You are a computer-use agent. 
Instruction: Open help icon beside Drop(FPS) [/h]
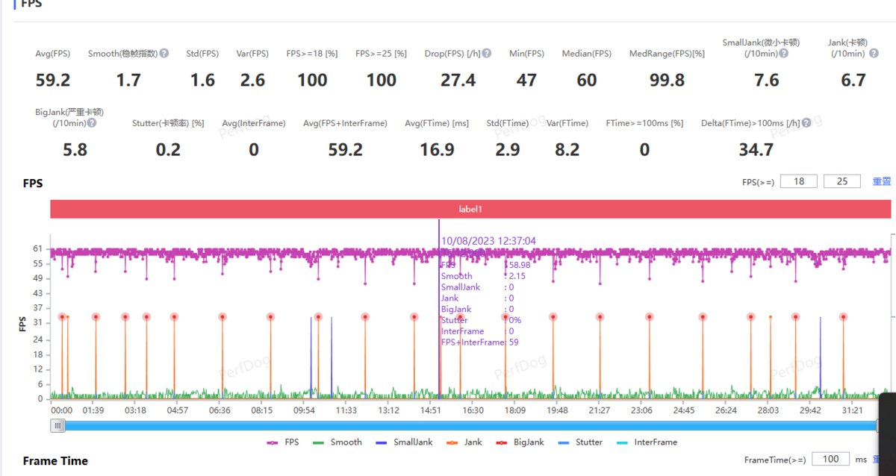point(487,54)
